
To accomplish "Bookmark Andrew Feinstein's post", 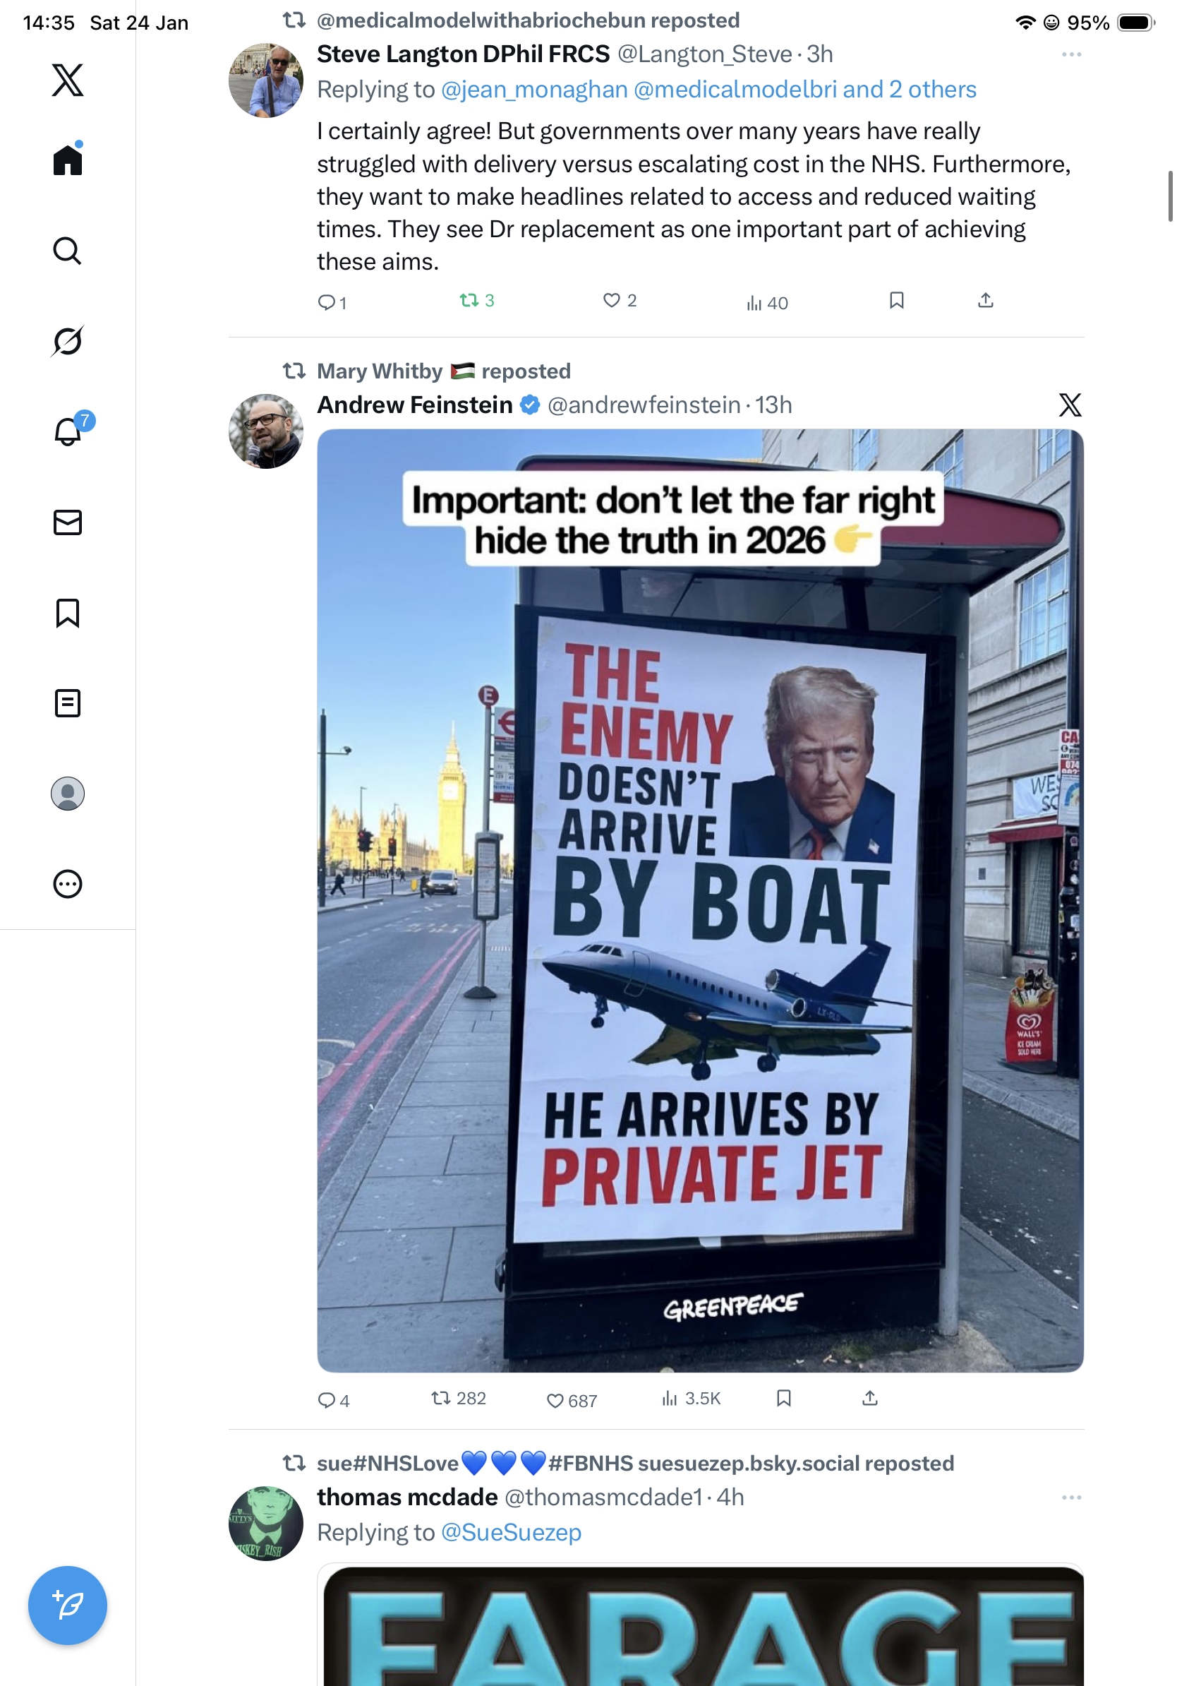I will coord(784,1397).
